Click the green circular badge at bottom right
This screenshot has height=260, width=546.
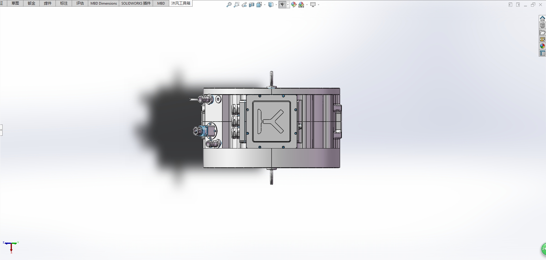point(543,249)
